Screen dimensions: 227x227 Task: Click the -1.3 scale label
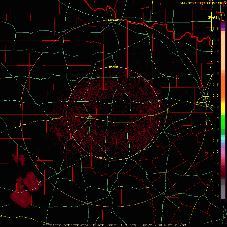point(215,185)
